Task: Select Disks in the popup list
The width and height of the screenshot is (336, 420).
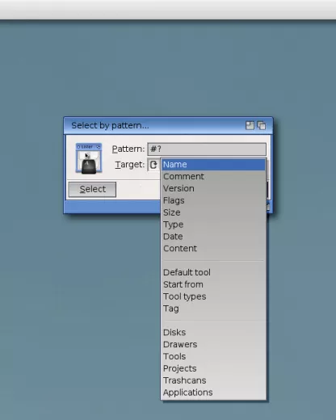Action: [213, 333]
